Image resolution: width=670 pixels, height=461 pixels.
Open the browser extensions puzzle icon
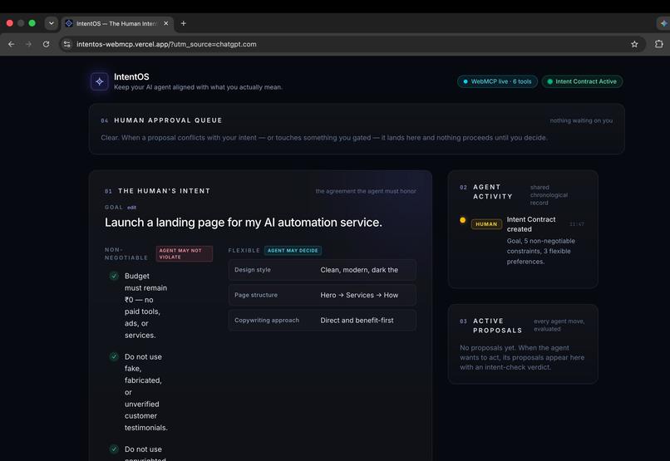[659, 44]
